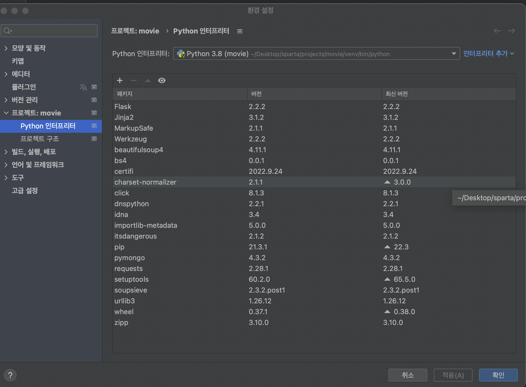Select the urllib3 package row
The image size is (526, 387).
pos(314,301)
